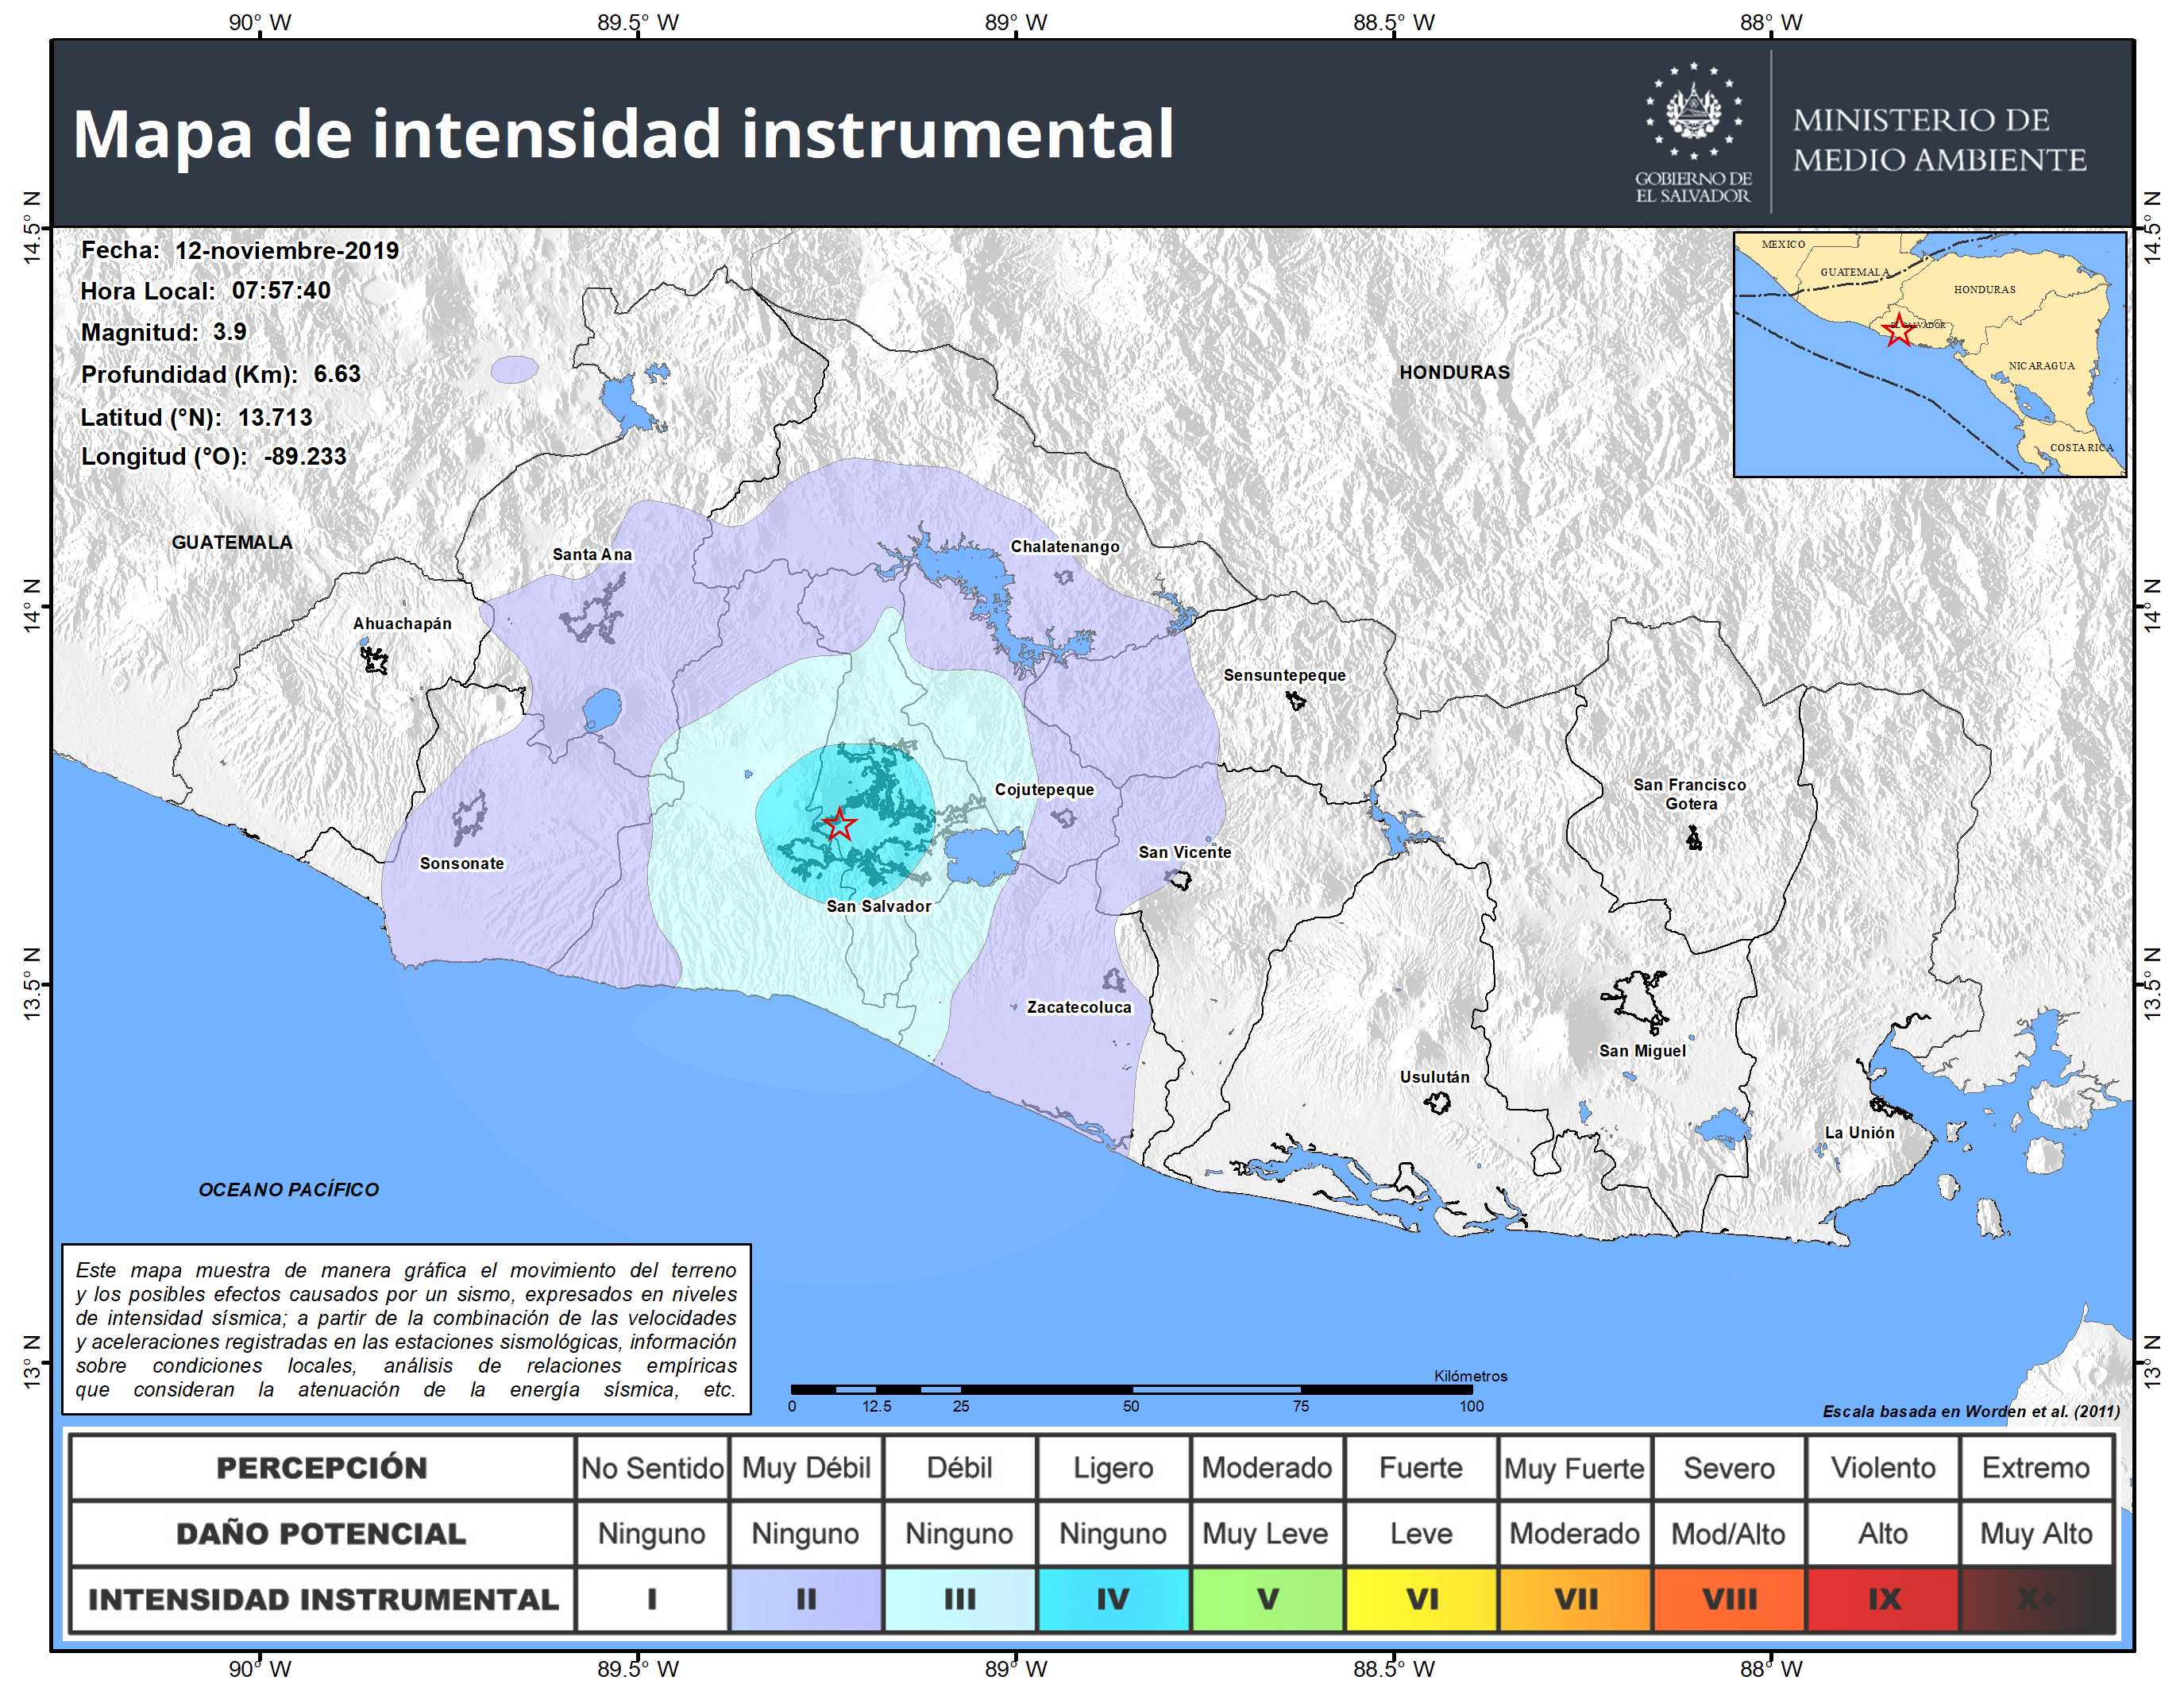Click the magnitude value '3.9'
The width and height of the screenshot is (2184, 1688).
(x=230, y=332)
